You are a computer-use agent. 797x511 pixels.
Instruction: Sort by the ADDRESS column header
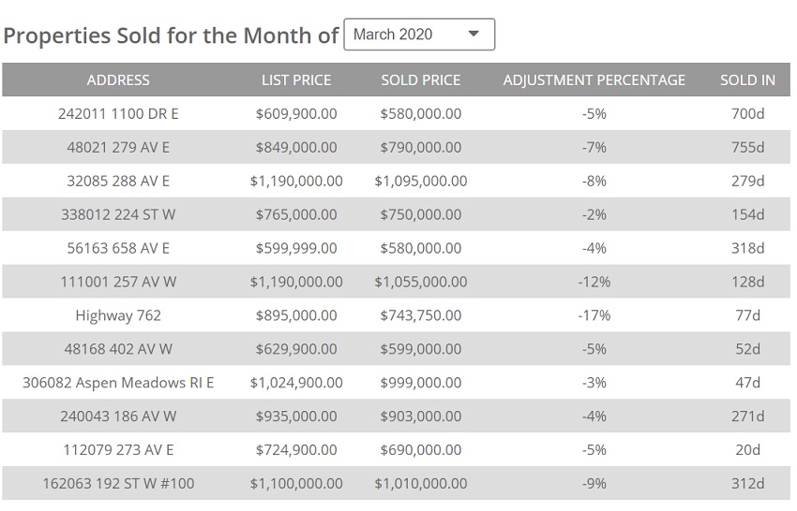118,80
